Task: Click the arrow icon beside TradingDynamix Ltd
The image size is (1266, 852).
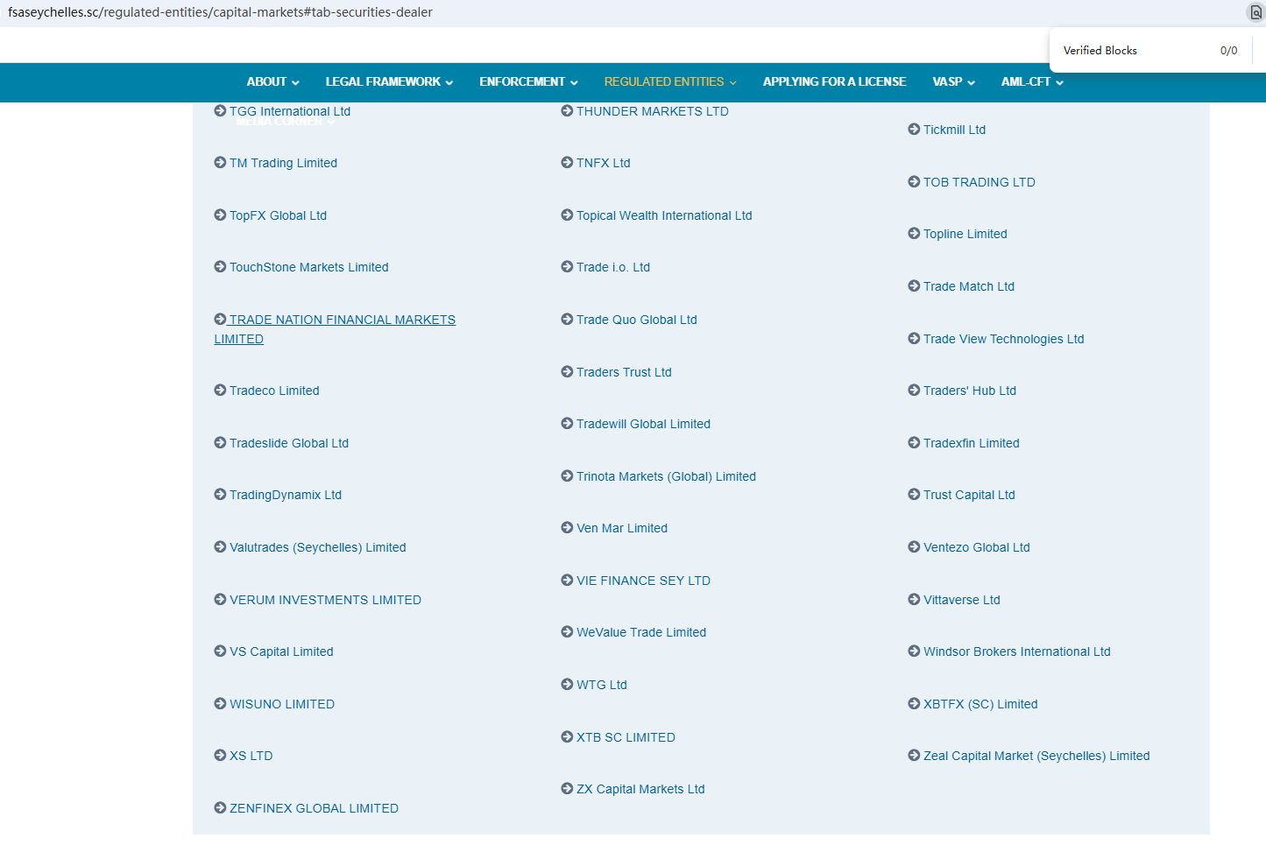Action: point(220,494)
